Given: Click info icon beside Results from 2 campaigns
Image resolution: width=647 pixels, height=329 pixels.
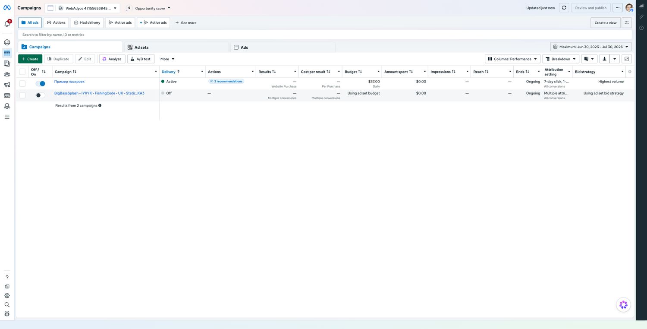Looking at the screenshot, I should (x=100, y=105).
